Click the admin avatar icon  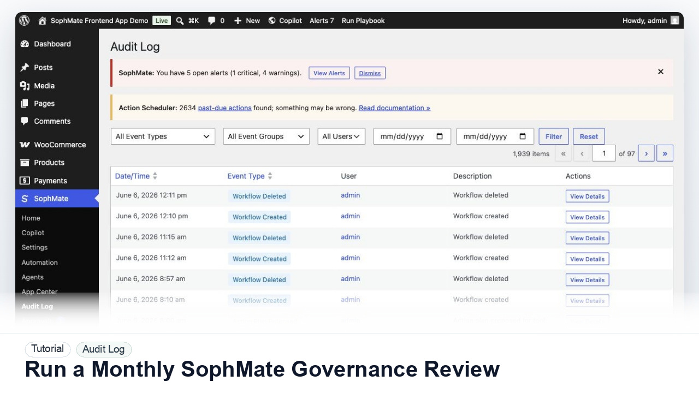[x=675, y=21]
